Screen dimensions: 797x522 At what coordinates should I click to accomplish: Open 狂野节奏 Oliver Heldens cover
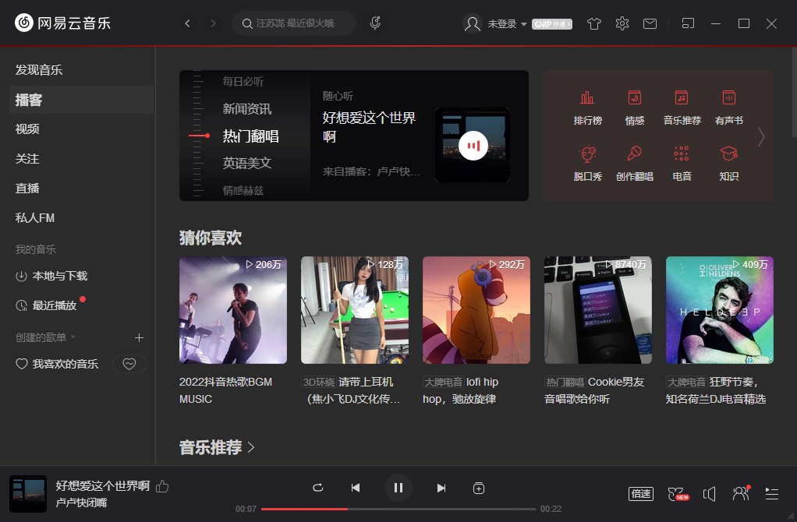click(720, 310)
